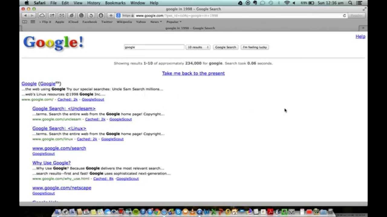Click the I'm feeling lucky button

click(255, 47)
